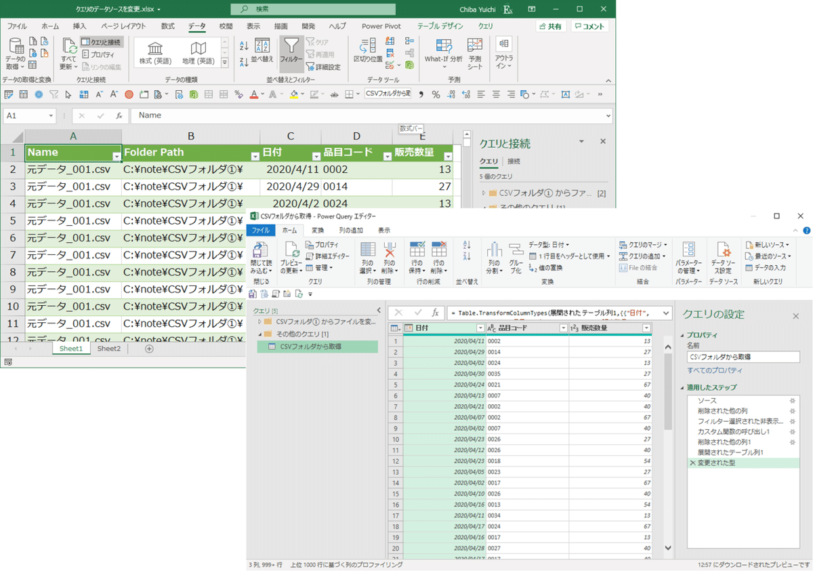The height and width of the screenshot is (571, 813).
Task: Click the 共有 share button
Action: [551, 26]
